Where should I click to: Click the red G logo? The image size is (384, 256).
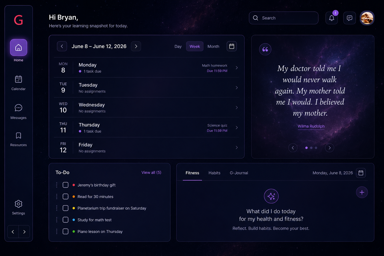point(18,20)
